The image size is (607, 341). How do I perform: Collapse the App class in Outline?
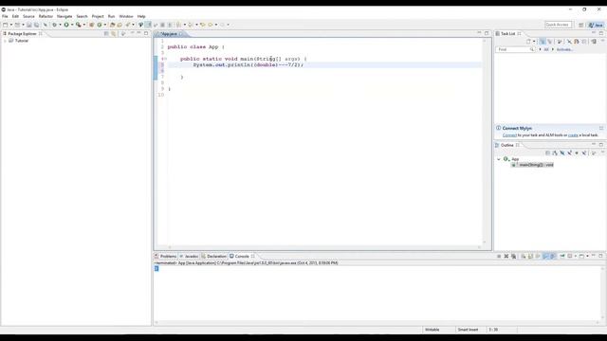499,159
